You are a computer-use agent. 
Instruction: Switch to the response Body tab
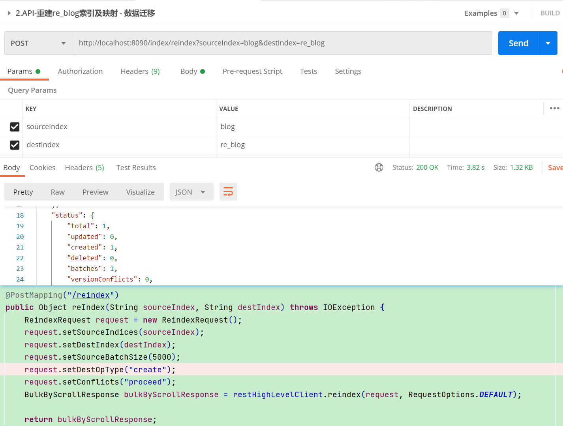11,168
